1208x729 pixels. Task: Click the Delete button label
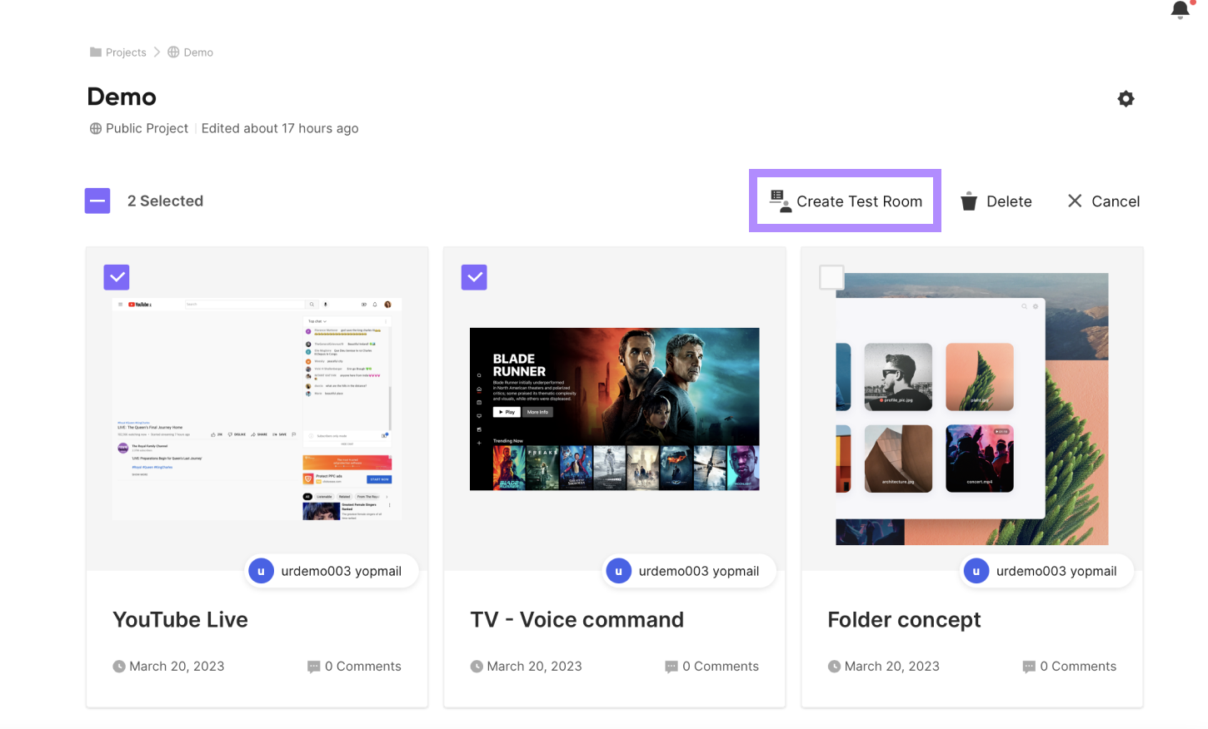tap(1009, 201)
